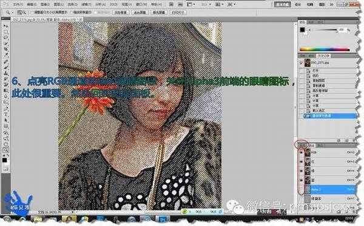Expand the workspace switcher double arrow
This screenshot has width=364, height=226.
point(332,4)
